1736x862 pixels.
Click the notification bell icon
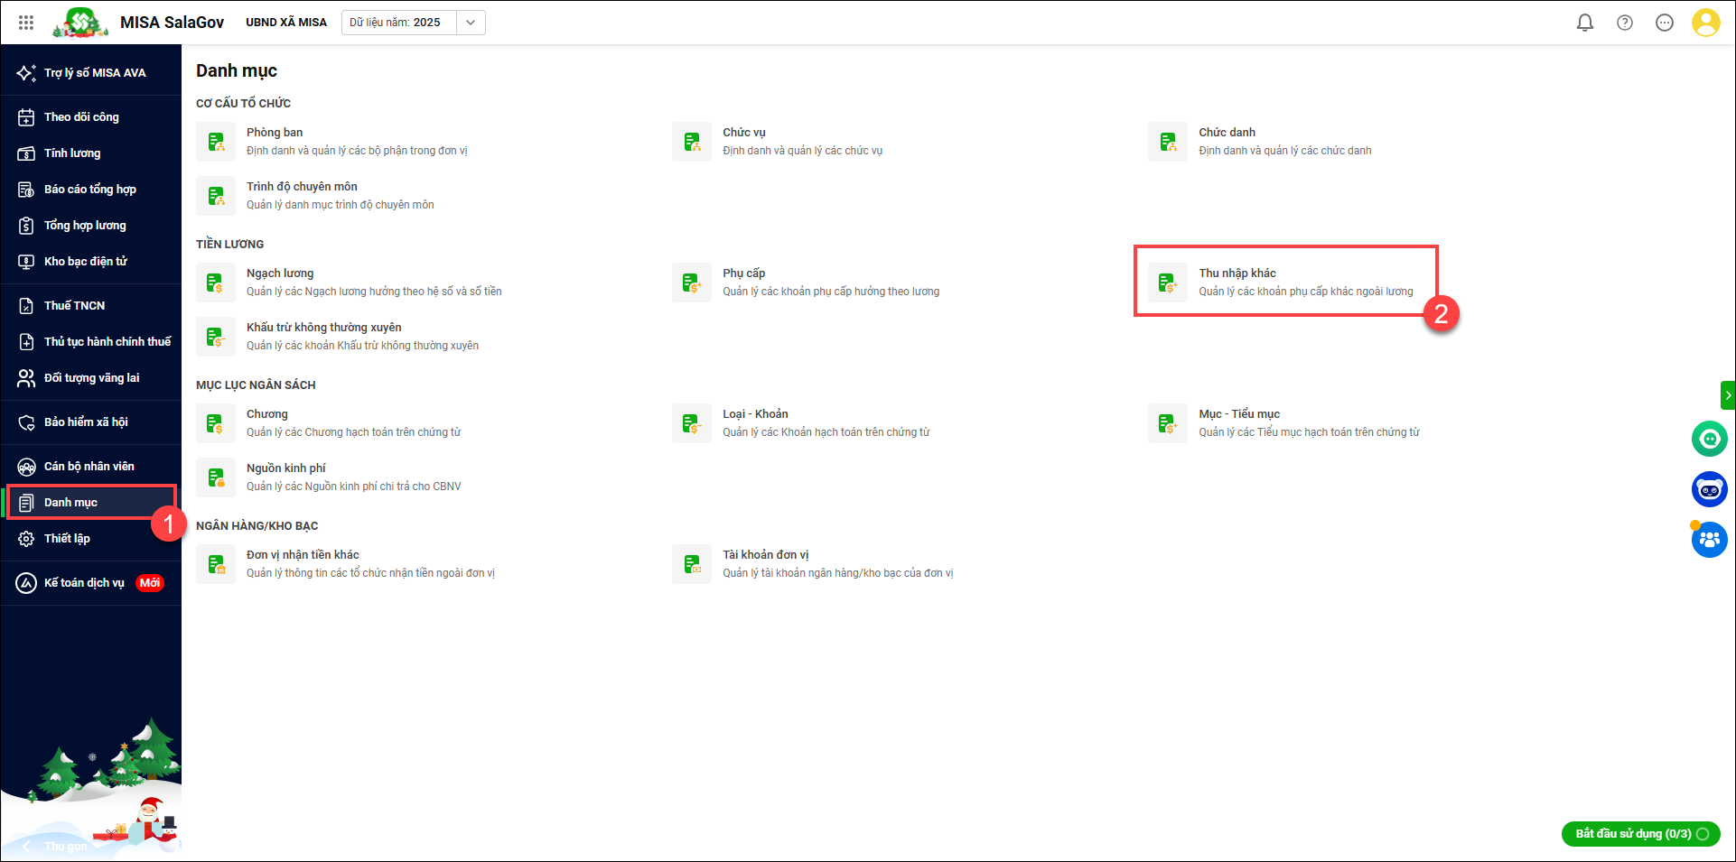[x=1584, y=23]
